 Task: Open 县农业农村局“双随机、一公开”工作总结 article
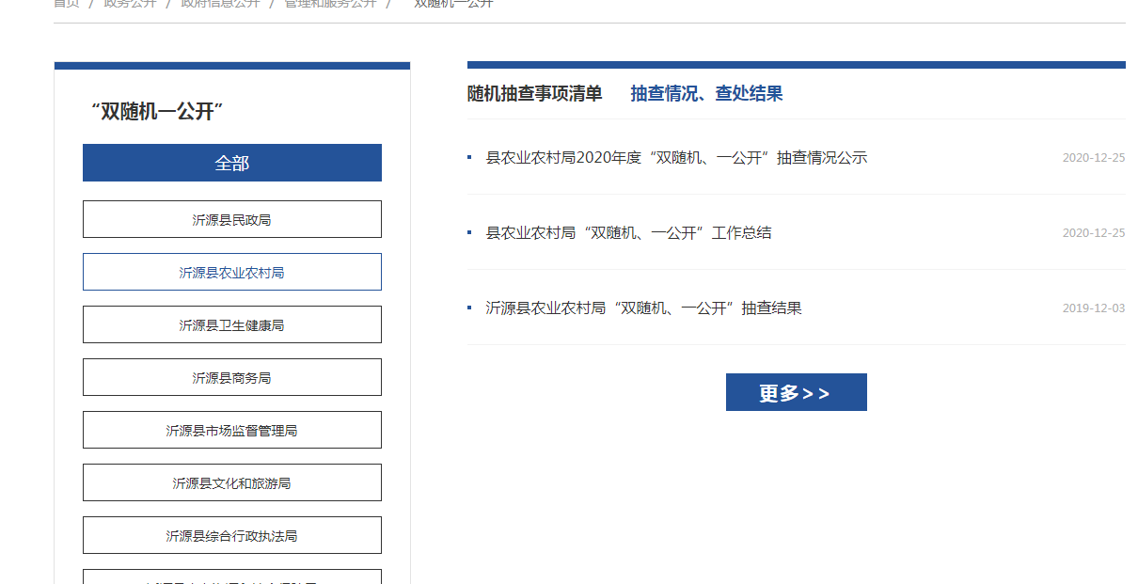[628, 233]
